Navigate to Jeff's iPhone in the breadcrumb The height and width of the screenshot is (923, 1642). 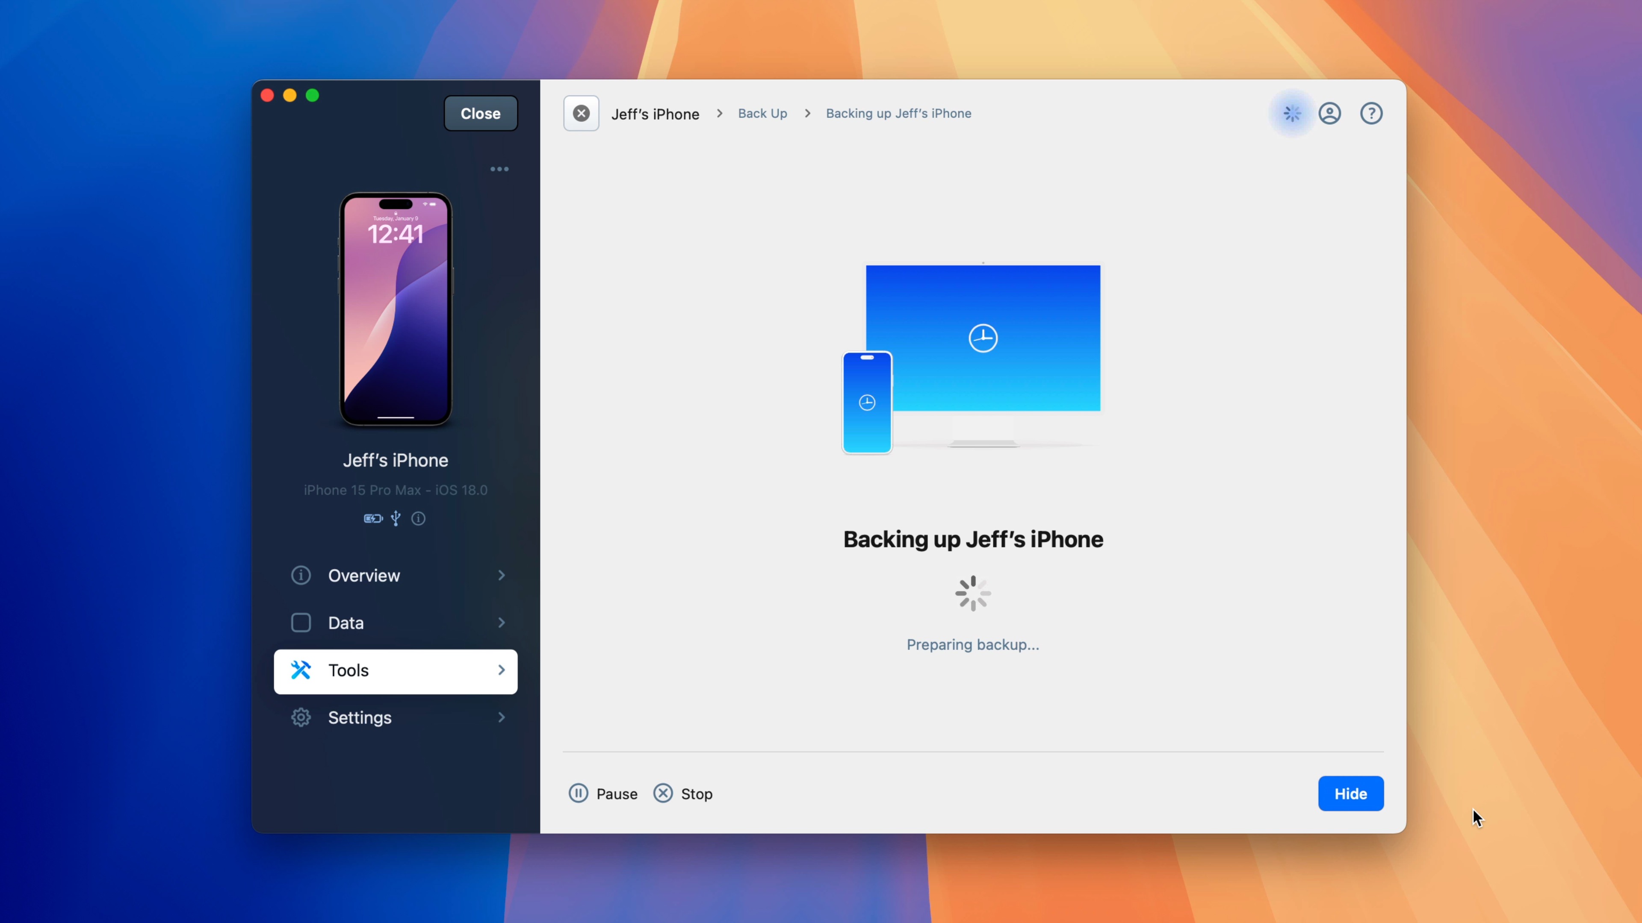[x=655, y=113]
